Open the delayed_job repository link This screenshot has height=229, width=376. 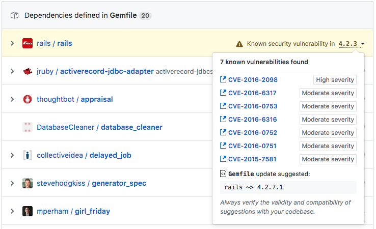(111, 155)
